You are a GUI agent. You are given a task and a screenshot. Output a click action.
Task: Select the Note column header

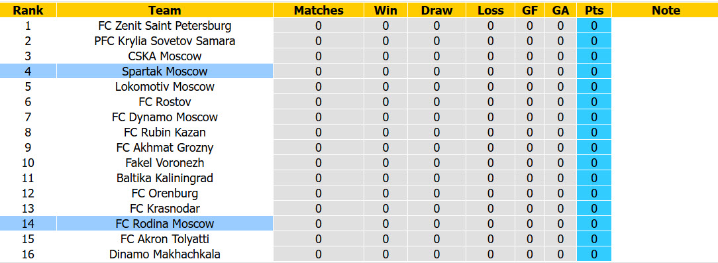pos(666,10)
